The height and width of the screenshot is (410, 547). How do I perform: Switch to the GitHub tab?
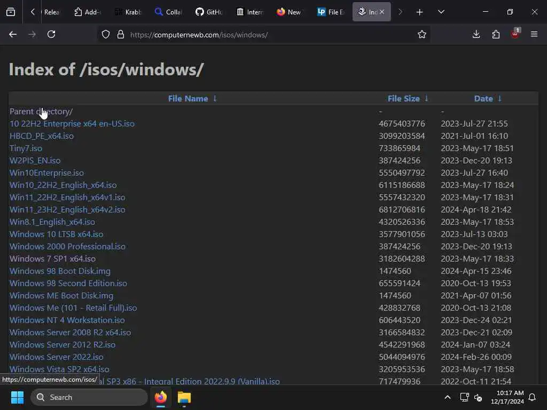click(209, 12)
